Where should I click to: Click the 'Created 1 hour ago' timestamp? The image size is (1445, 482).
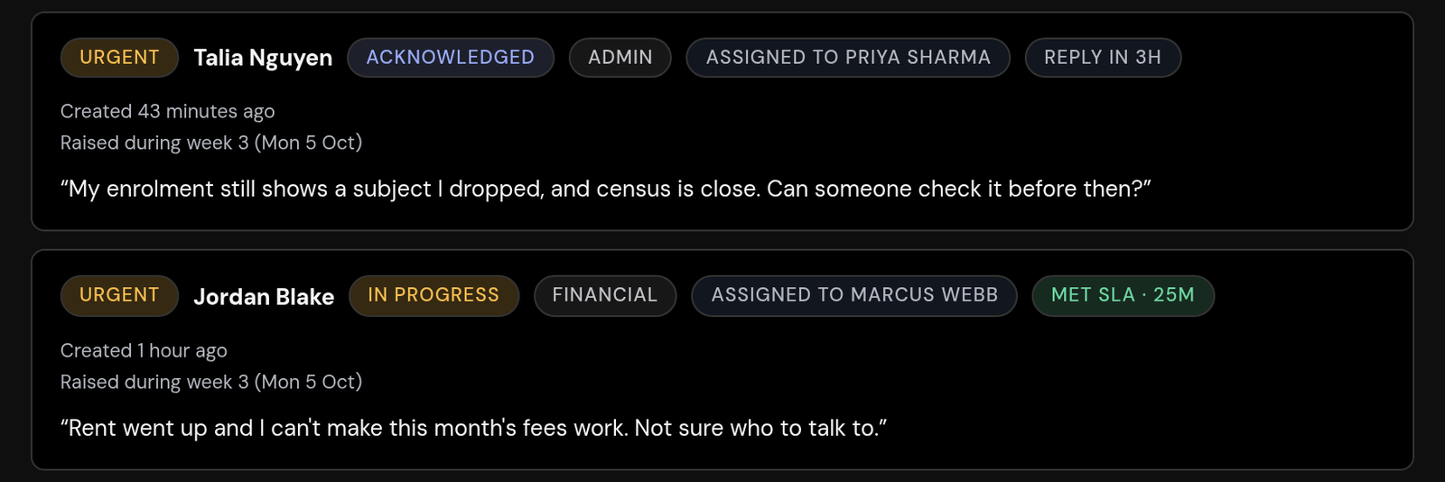coord(144,350)
